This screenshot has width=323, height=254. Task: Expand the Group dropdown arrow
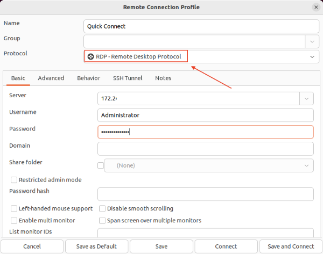point(312,41)
